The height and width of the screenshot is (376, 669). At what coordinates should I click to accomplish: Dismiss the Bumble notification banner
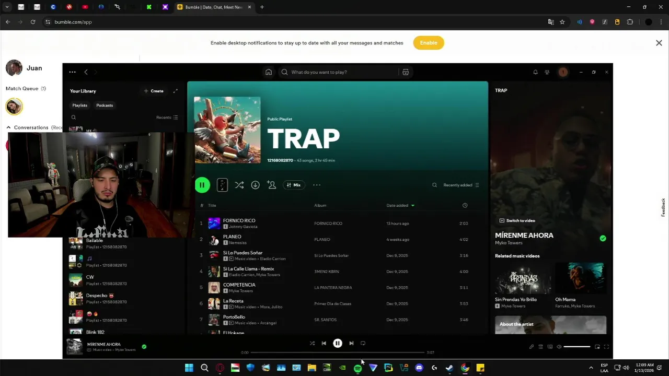coord(659,43)
